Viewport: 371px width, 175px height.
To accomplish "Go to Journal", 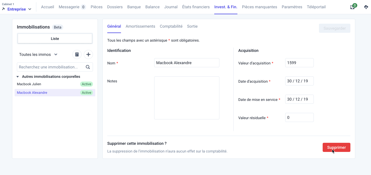I will (x=171, y=7).
